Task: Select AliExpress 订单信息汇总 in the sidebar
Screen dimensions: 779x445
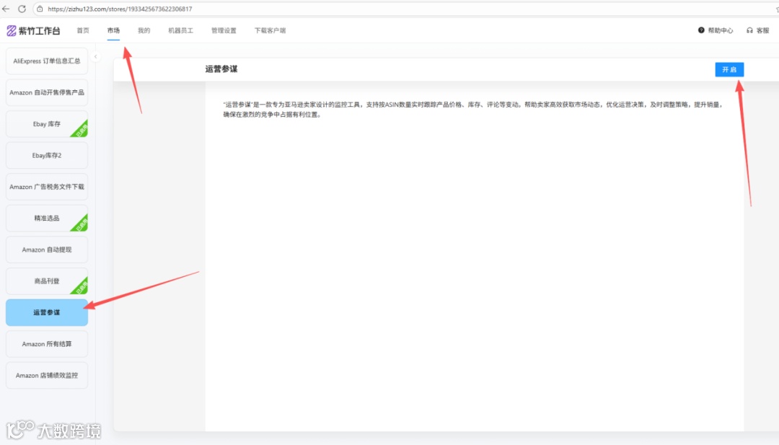Action: 47,61
